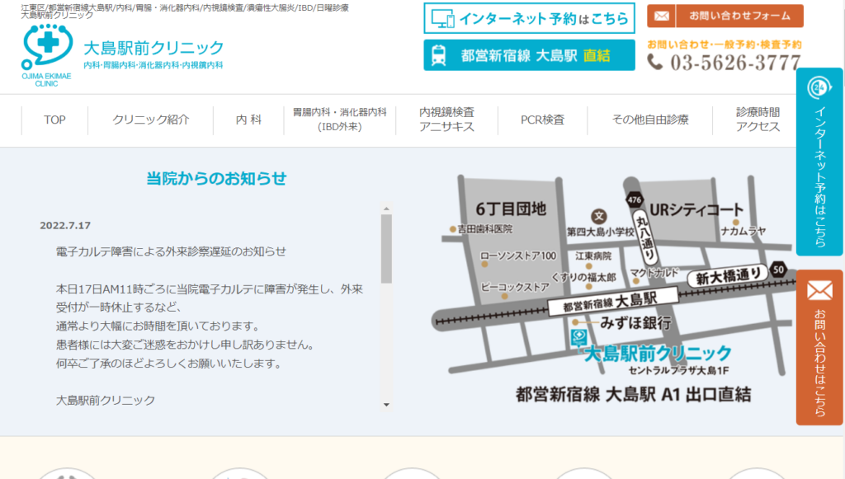The height and width of the screenshot is (479, 845).
Task: Click the school 文 icon on map
Action: coord(599,216)
